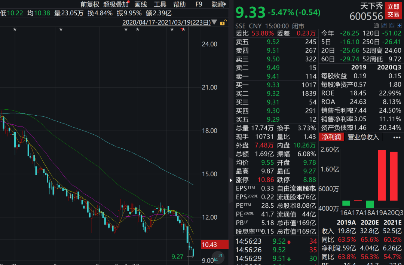Click the stock code 600556
Image resolution: width=404 pixels, height=265 pixels.
pos(366,16)
